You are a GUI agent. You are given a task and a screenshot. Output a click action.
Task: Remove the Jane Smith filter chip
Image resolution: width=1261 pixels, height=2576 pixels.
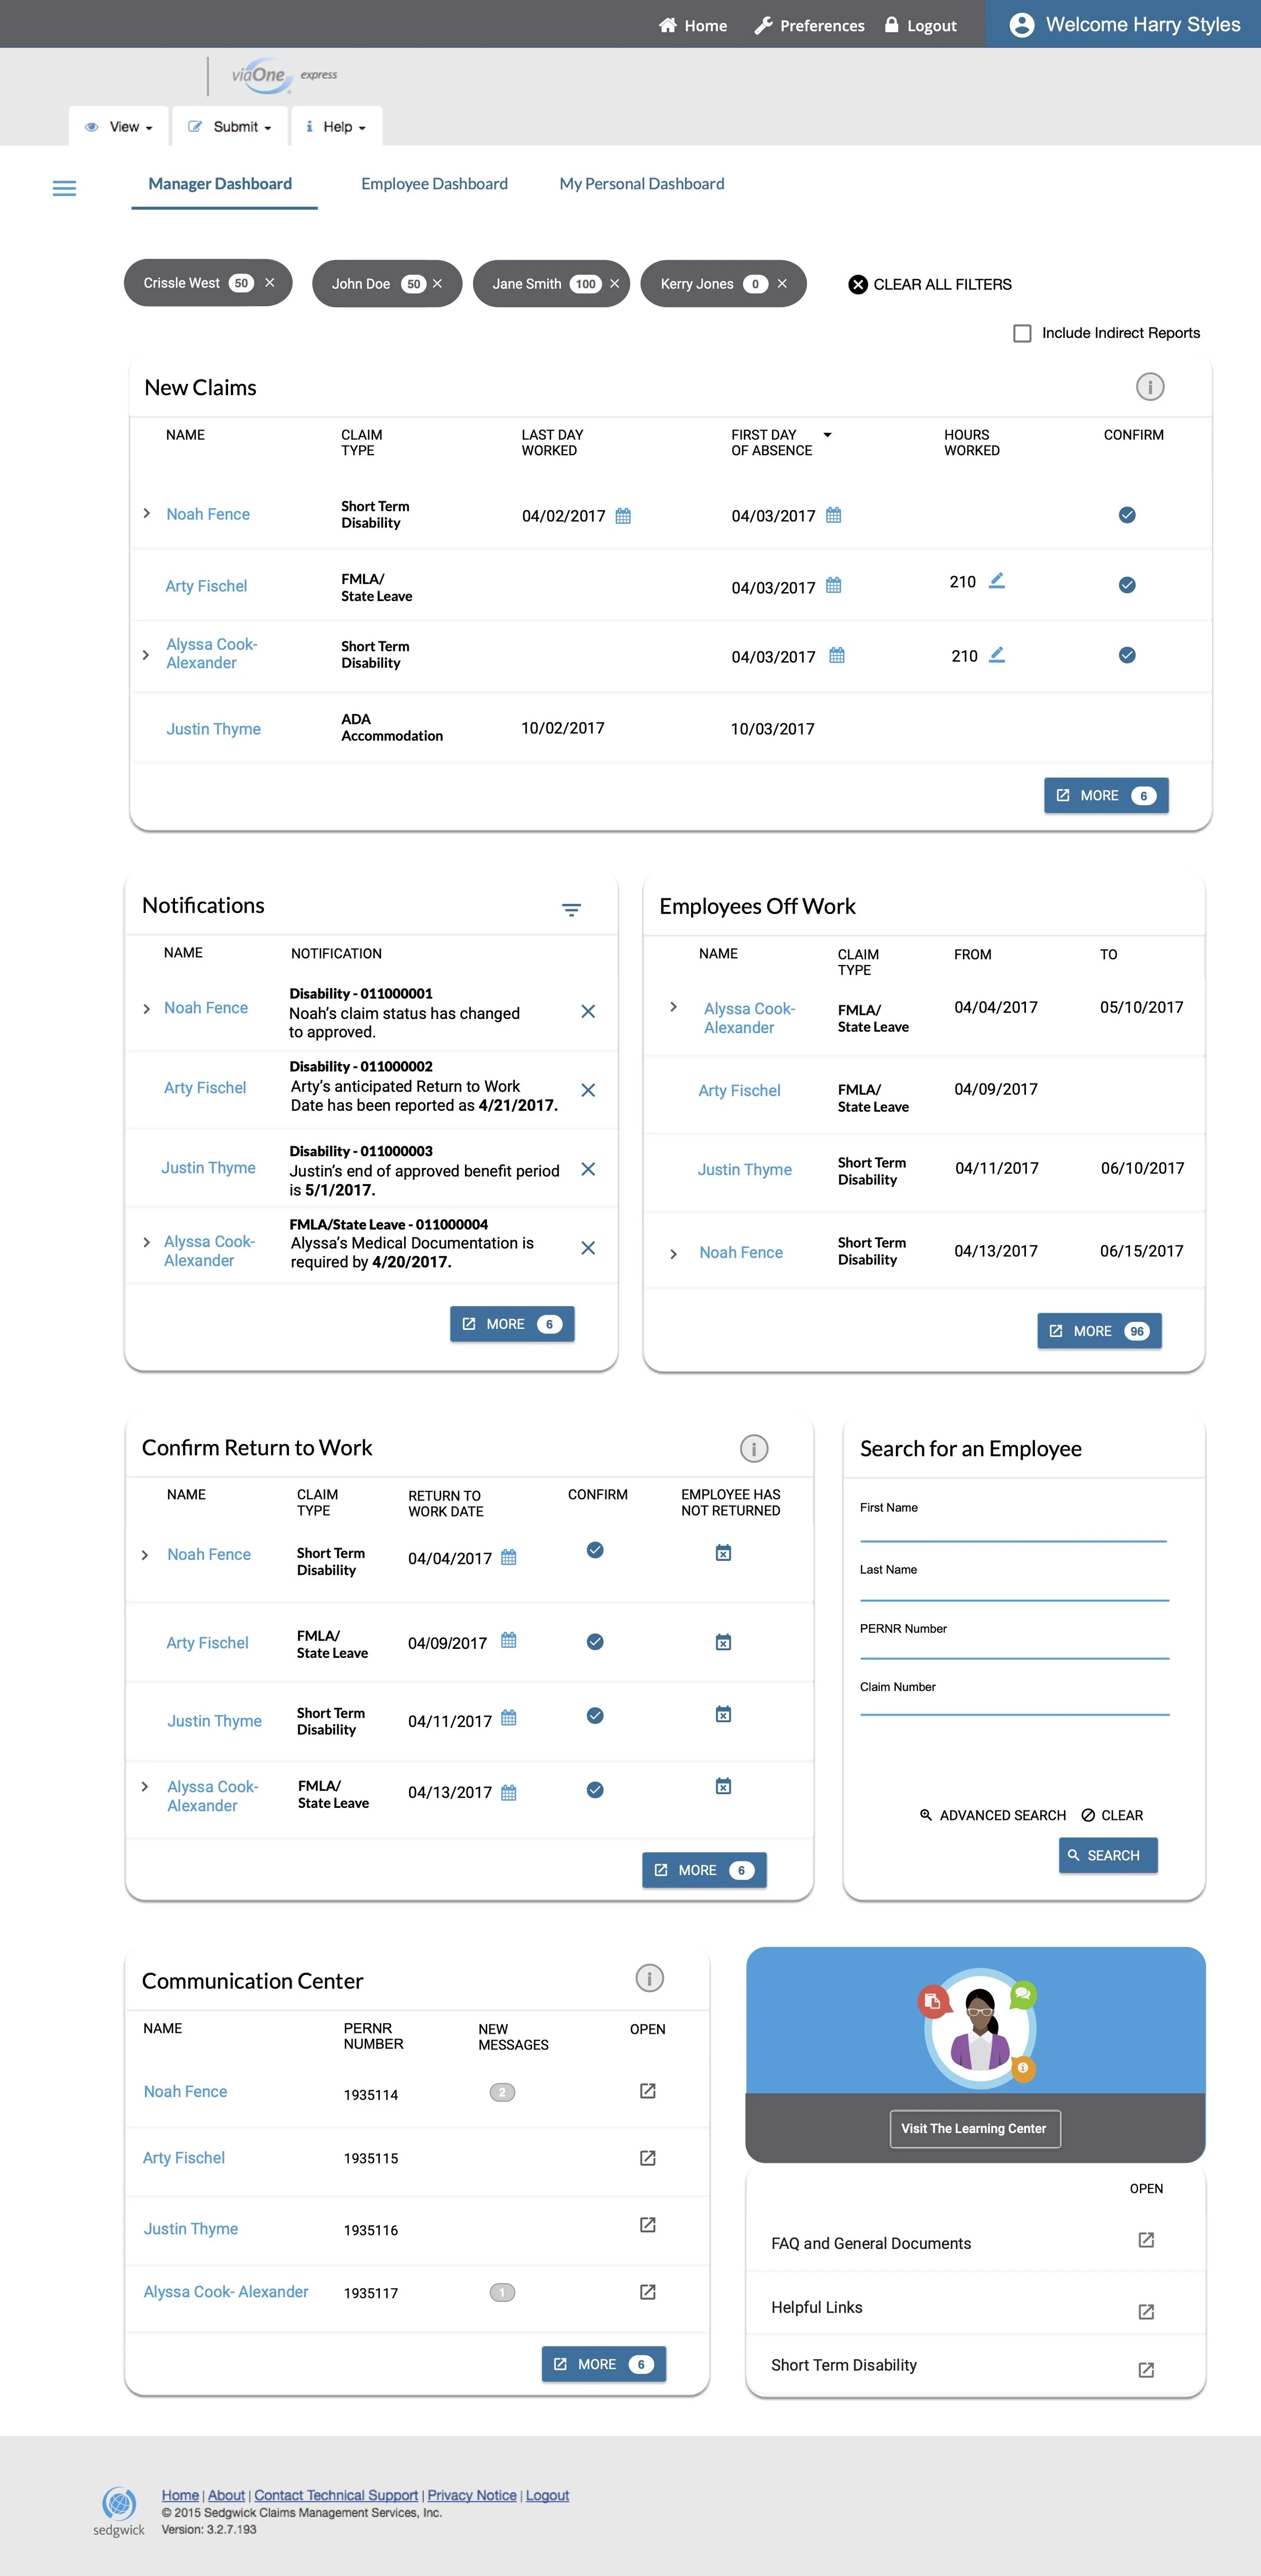coord(613,283)
